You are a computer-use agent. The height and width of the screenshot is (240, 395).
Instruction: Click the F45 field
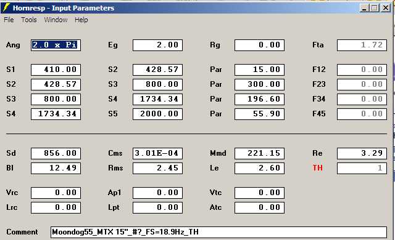coord(362,114)
